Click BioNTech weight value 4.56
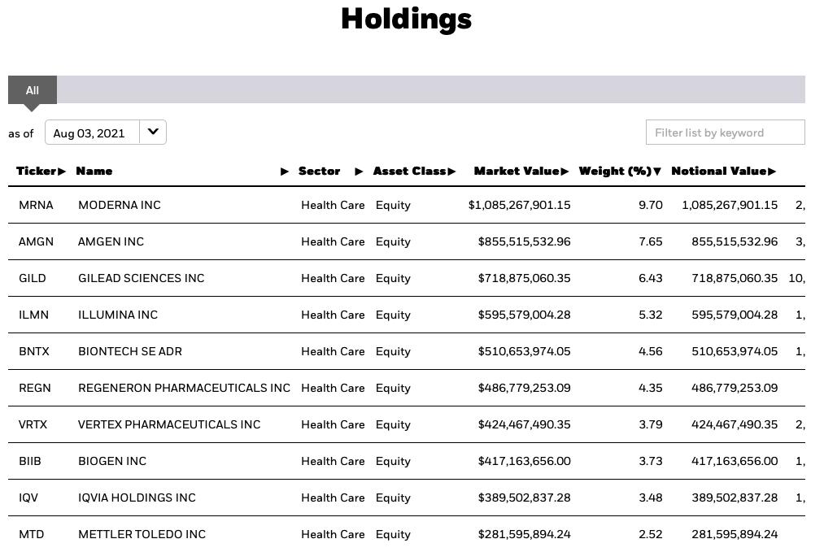Viewport: 824px width, 552px height. coord(651,351)
